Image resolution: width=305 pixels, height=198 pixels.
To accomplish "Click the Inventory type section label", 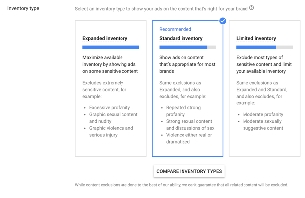I will 23,8.
